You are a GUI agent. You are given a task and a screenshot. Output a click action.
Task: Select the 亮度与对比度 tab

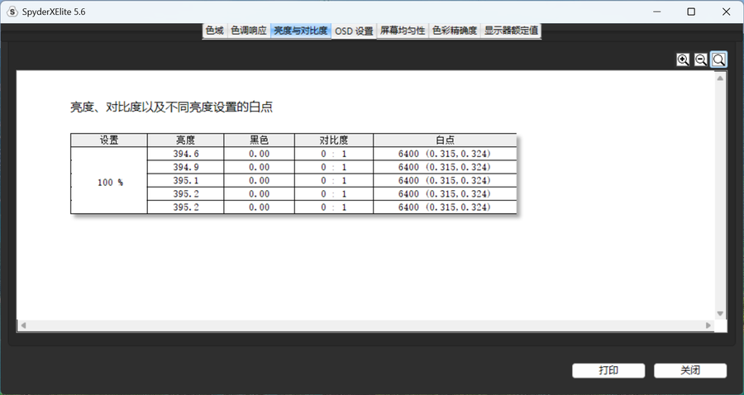coord(301,31)
